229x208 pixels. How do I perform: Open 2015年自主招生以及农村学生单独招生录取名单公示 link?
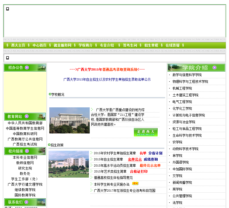(x=107, y=79)
